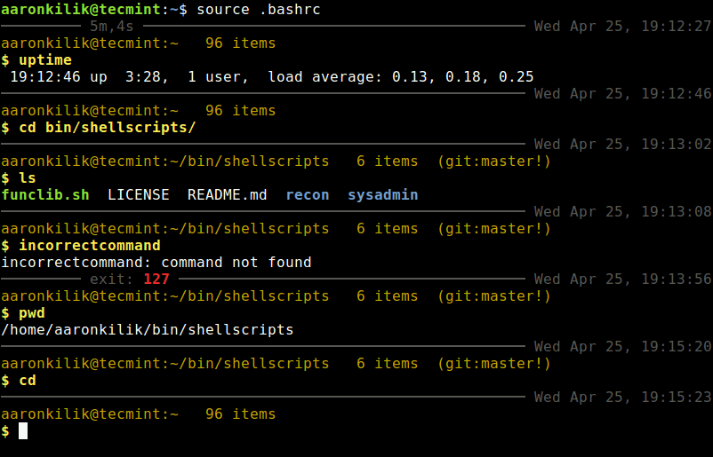Click the typed ls command

(x=28, y=177)
